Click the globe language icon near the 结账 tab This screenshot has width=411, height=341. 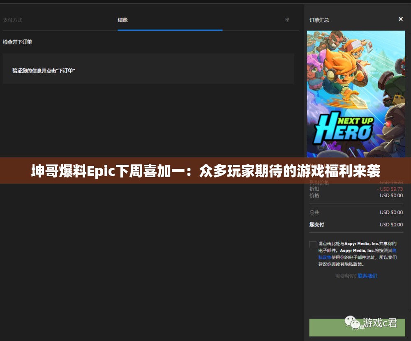[287, 20]
